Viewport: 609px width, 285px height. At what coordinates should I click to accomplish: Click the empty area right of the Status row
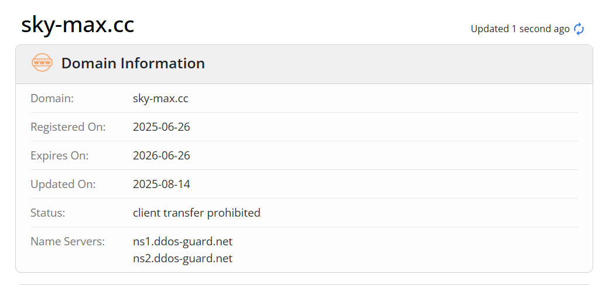[x=419, y=213]
